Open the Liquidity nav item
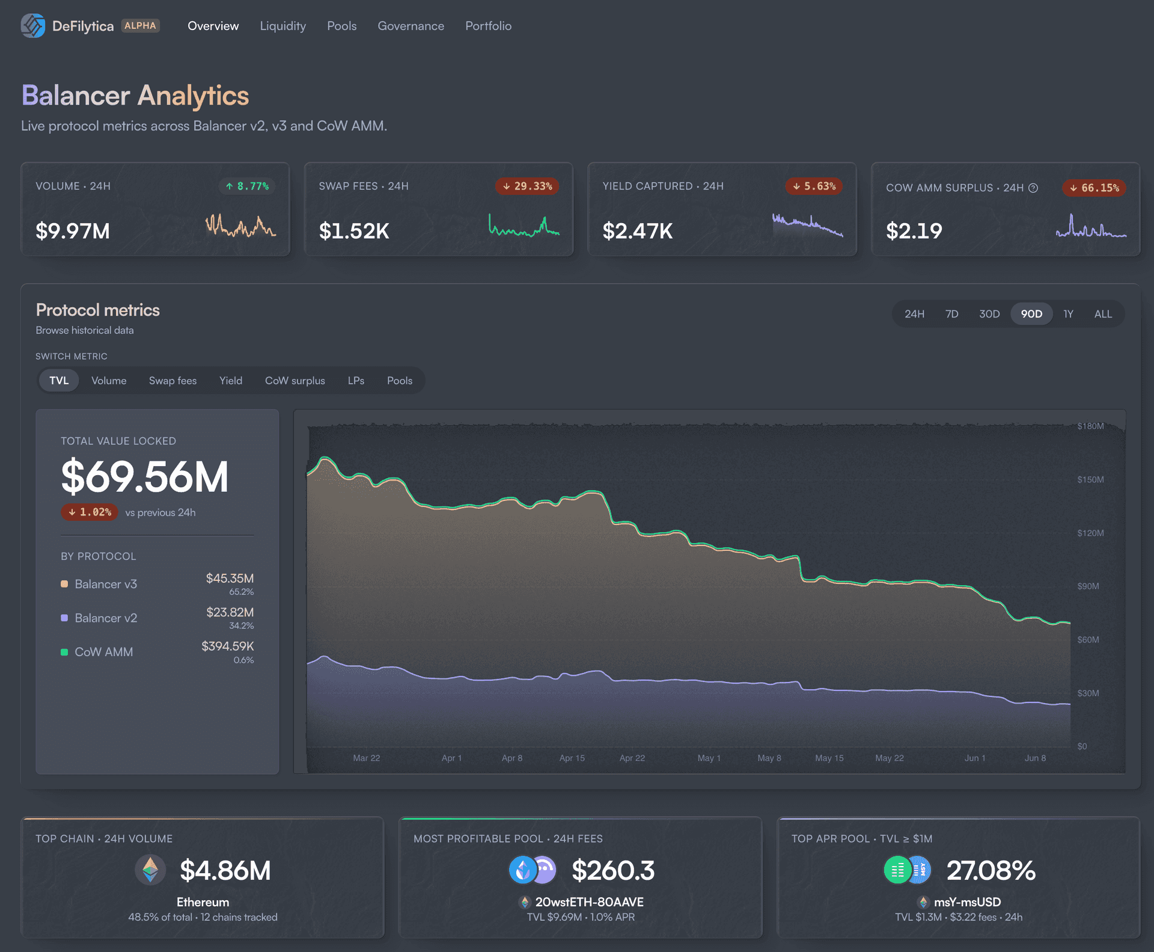Viewport: 1154px width, 952px height. 283,26
